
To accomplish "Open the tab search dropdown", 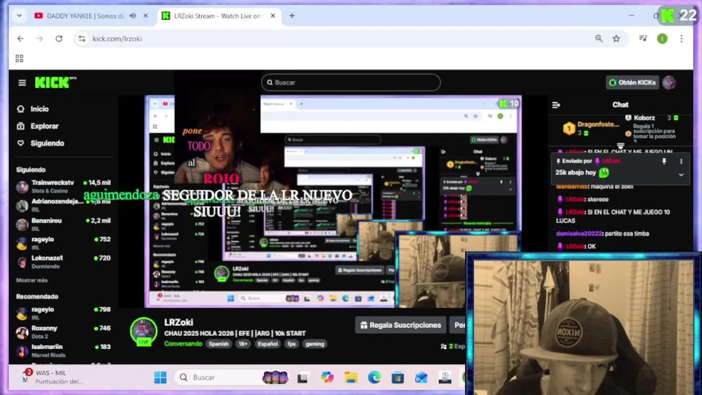I will click(19, 16).
